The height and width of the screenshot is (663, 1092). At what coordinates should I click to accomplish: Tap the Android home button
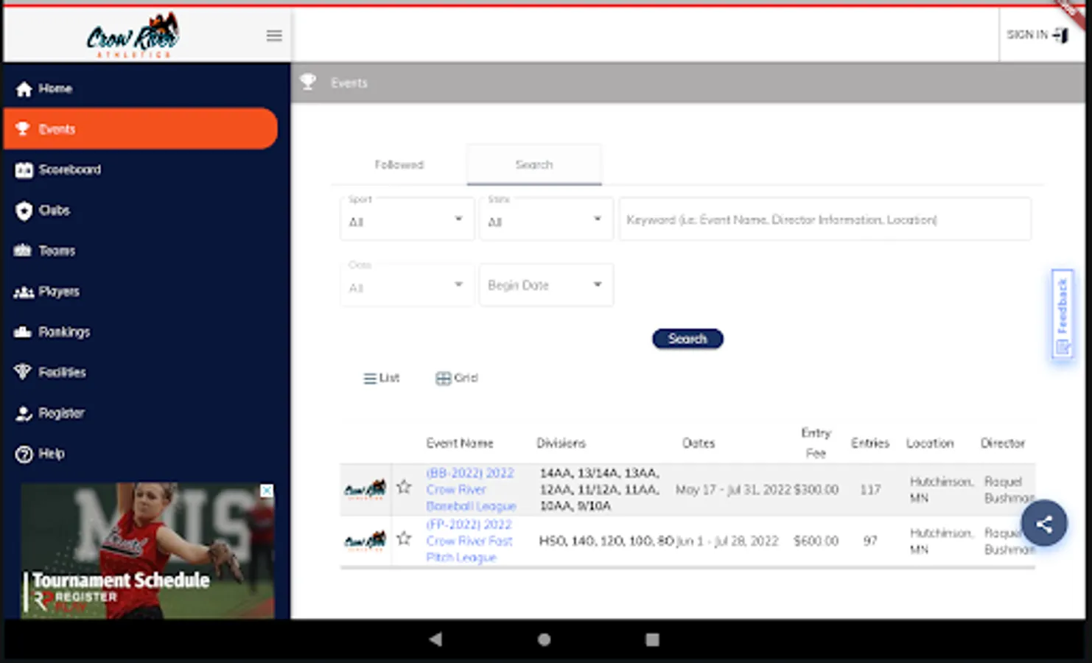coord(545,639)
